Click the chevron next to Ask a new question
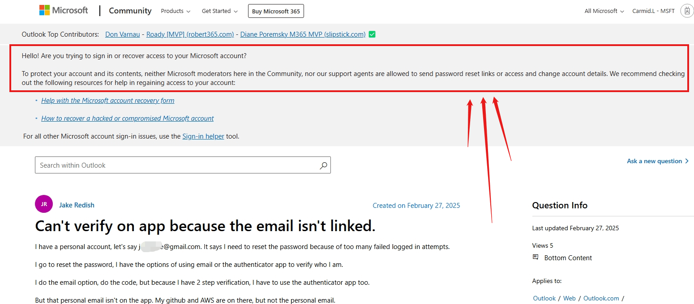The height and width of the screenshot is (304, 694). (686, 161)
